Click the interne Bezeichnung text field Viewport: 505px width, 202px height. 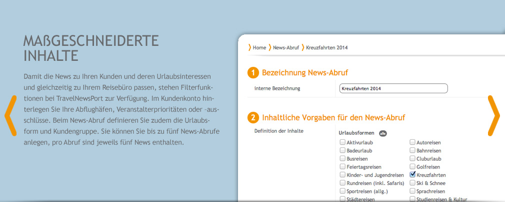tap(393, 88)
